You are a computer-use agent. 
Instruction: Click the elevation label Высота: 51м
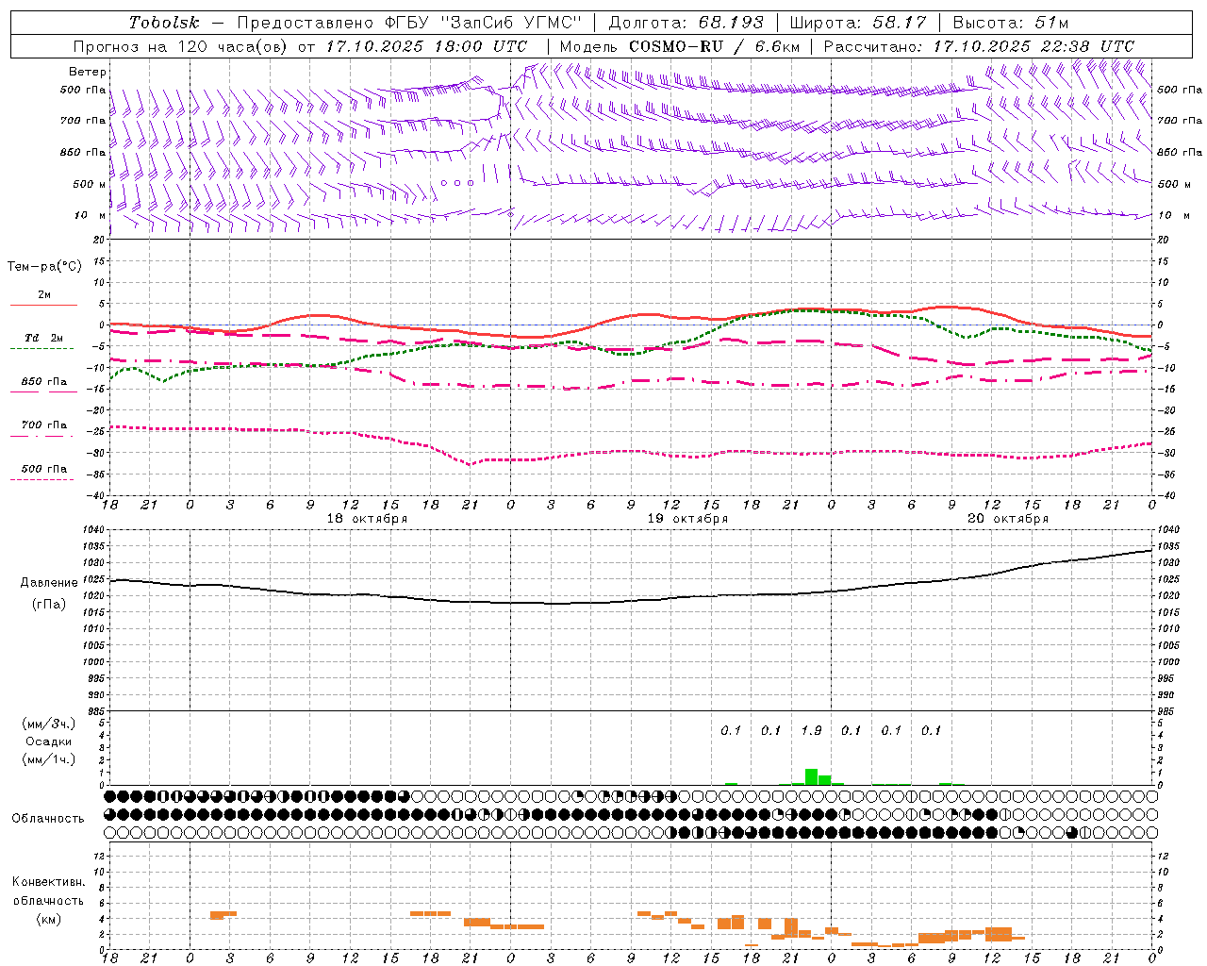tap(1010, 23)
